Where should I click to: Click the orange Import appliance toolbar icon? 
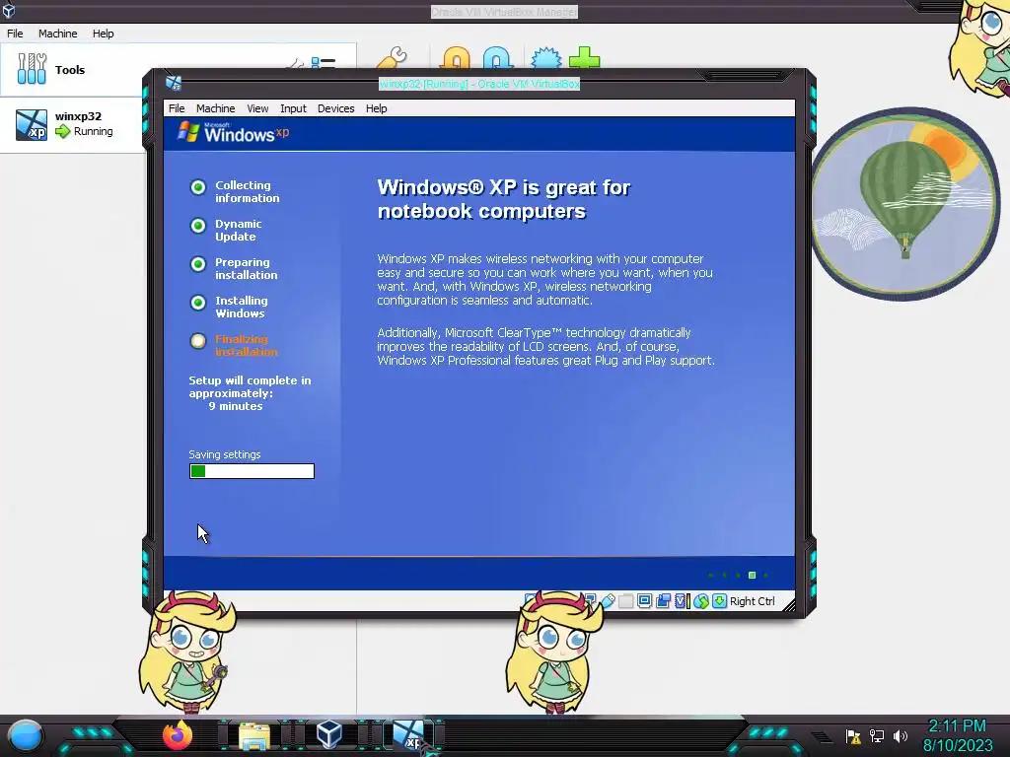tap(456, 58)
